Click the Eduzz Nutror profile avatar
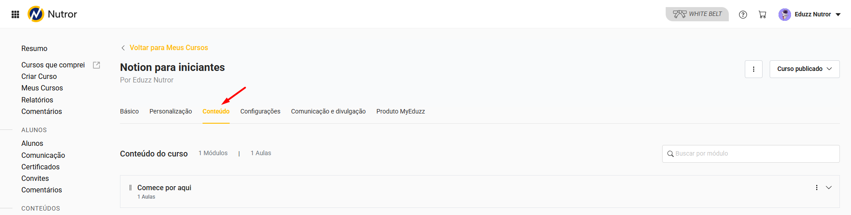Image resolution: width=851 pixels, height=215 pixels. (784, 15)
